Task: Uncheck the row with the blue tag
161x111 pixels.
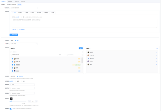Action: click(x=12, y=71)
